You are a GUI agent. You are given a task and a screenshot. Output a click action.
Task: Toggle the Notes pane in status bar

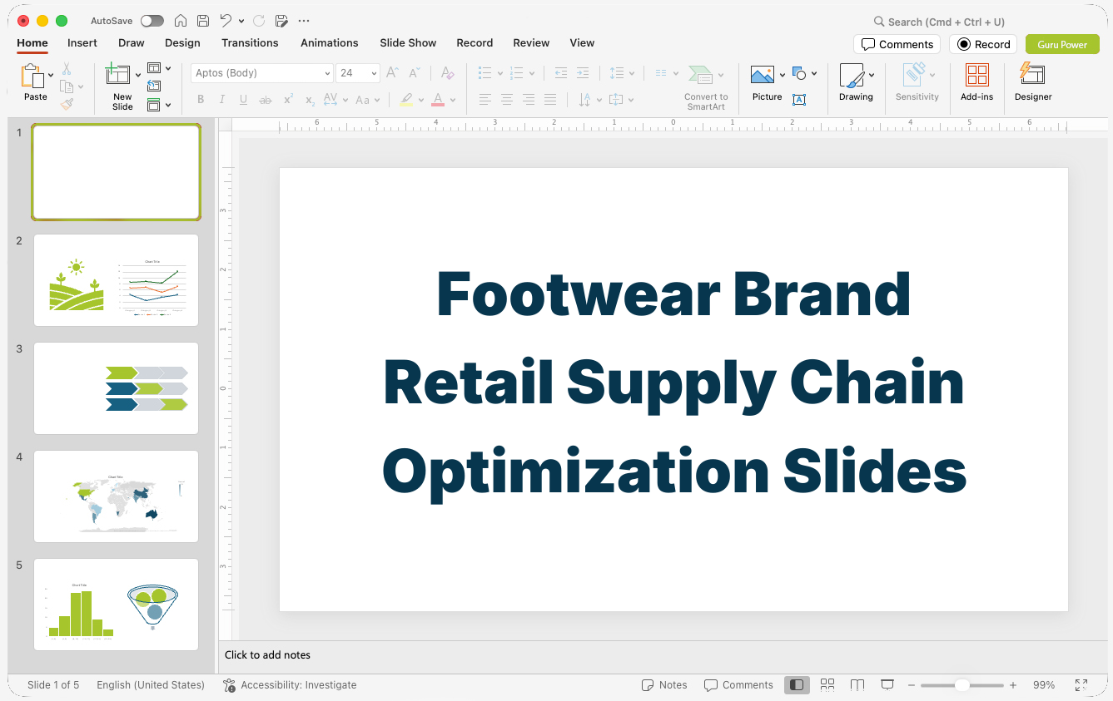664,685
